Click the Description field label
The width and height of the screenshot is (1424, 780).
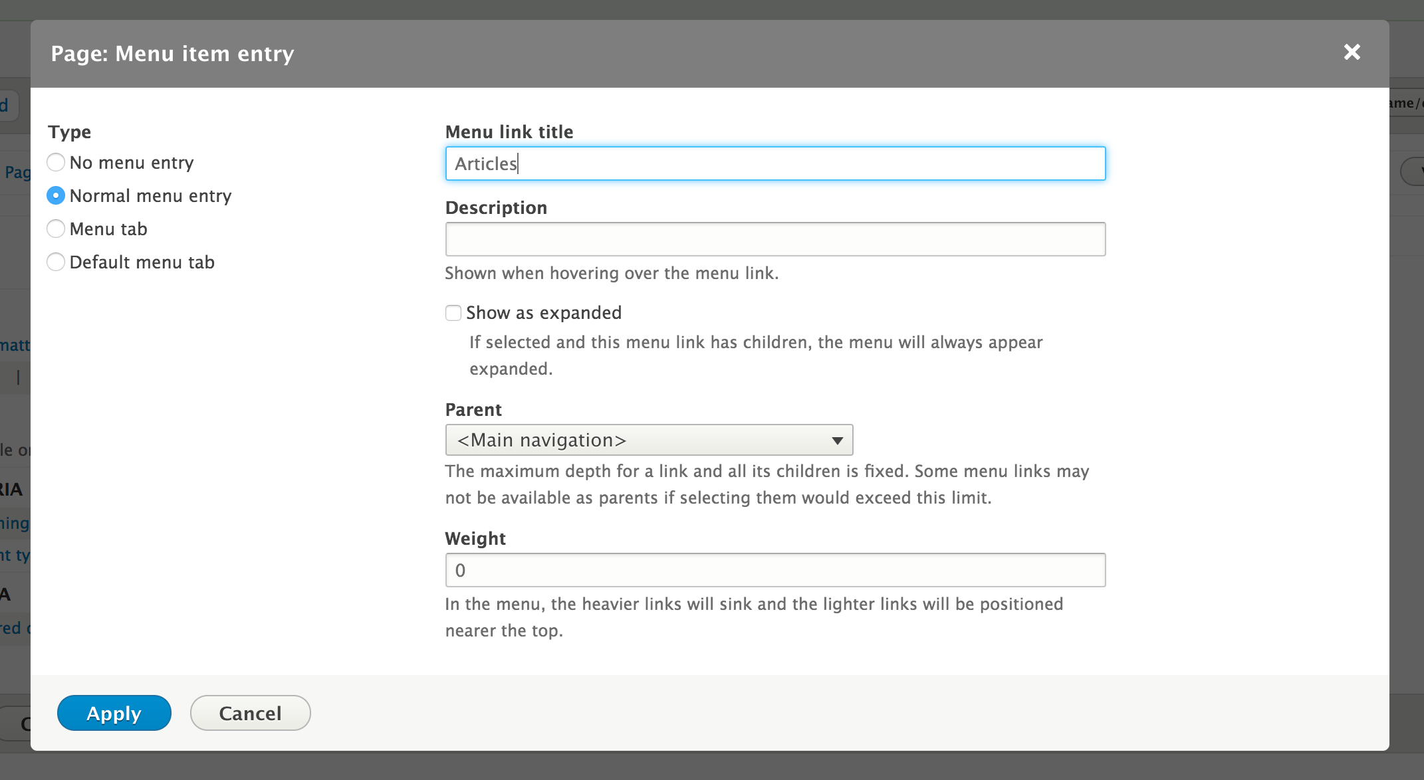496,207
